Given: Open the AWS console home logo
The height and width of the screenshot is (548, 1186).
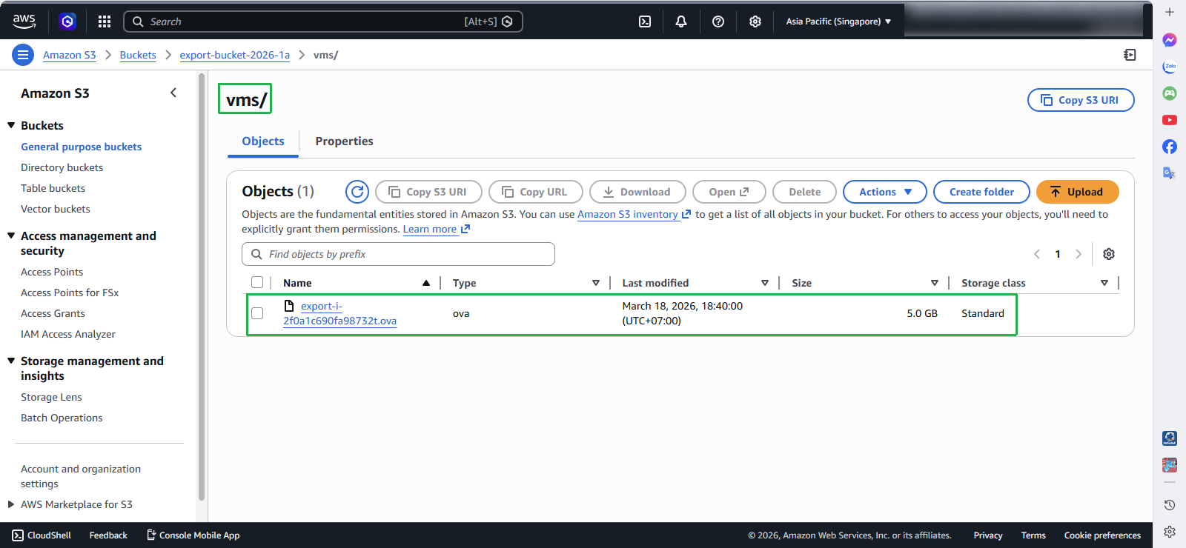Looking at the screenshot, I should (24, 21).
